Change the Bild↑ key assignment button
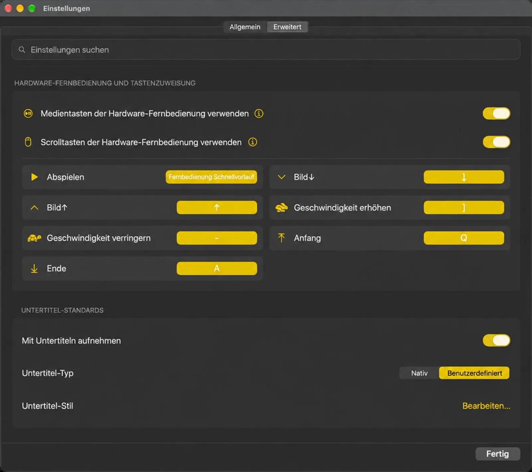Screen dimensions: 532x472 [x=217, y=208]
